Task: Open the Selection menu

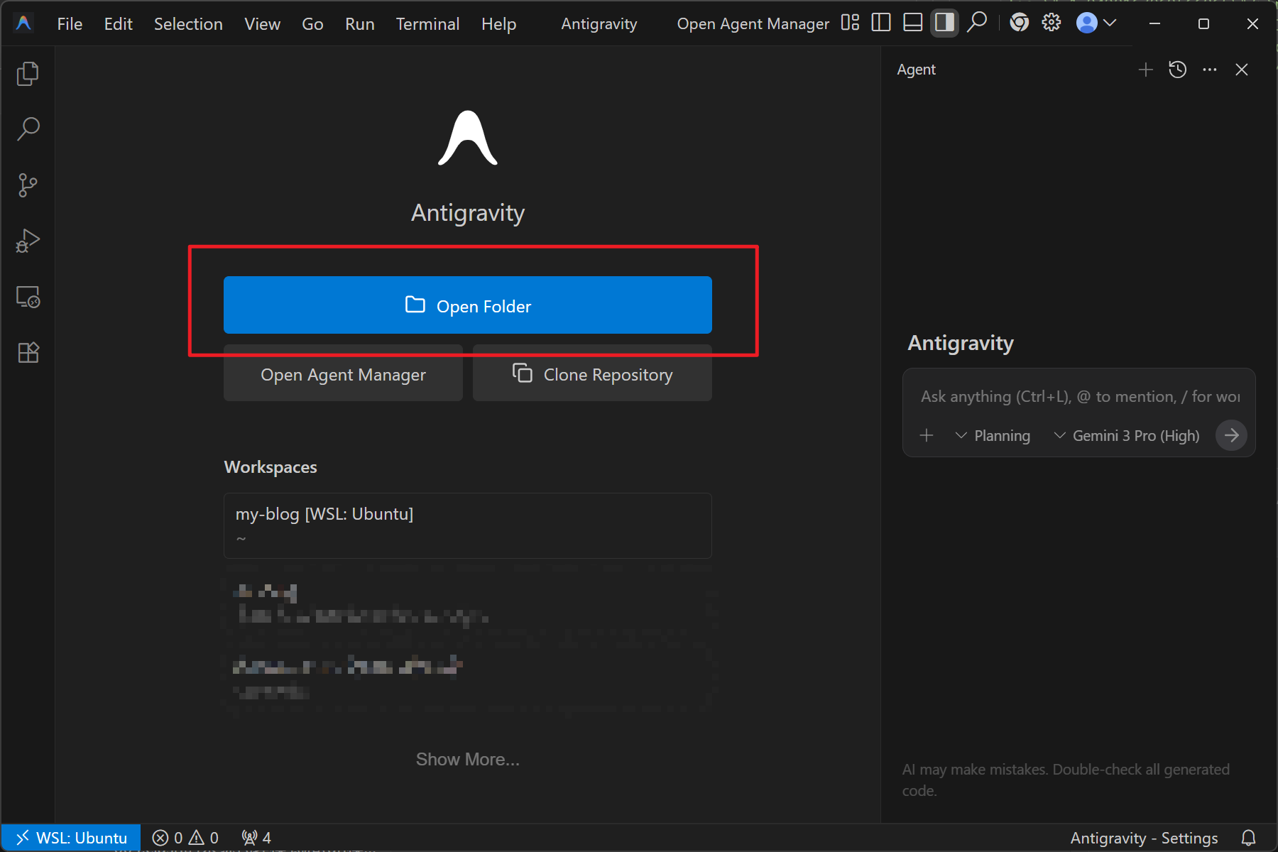Action: tap(188, 24)
